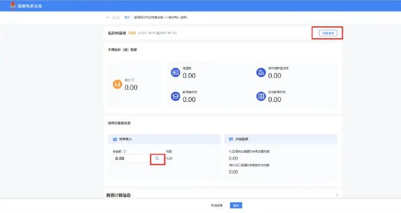
Task: Click the back arrow 返回
Action: pyautogui.click(x=109, y=17)
